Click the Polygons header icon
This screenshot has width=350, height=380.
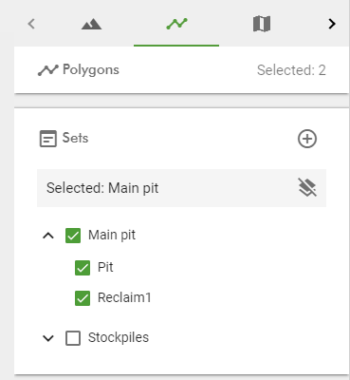[48, 70]
